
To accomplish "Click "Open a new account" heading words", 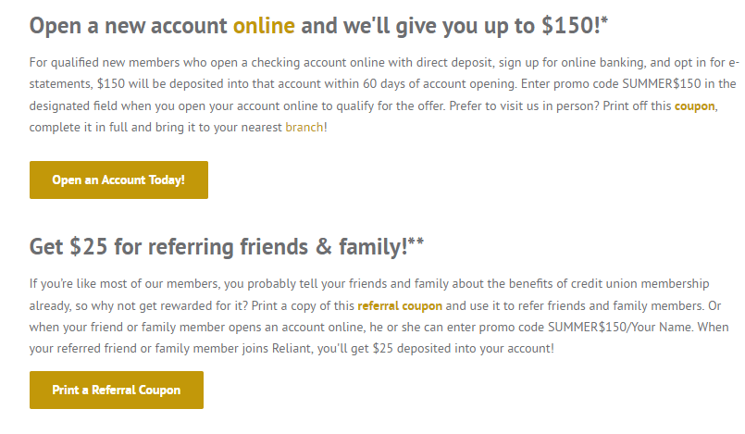I will (x=129, y=26).
